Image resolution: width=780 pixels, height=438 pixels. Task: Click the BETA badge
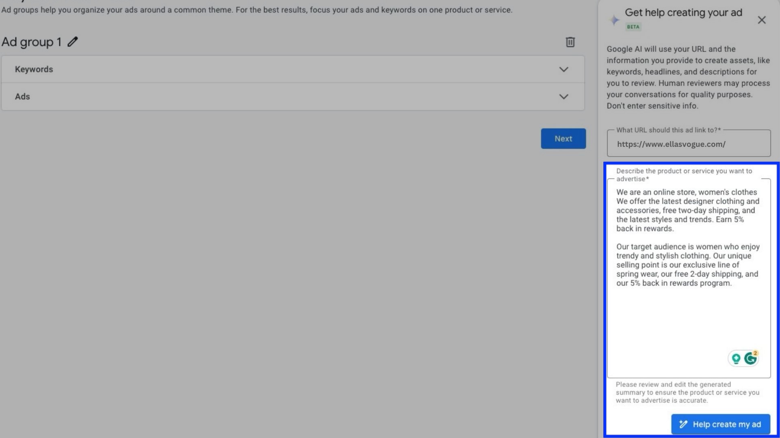633,27
